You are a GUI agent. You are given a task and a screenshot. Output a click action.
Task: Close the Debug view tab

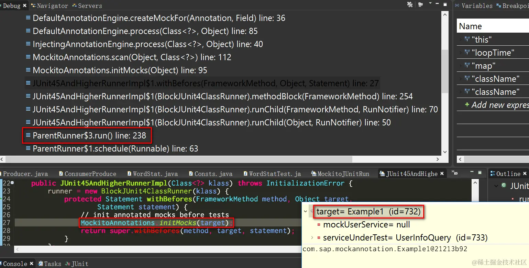point(25,6)
